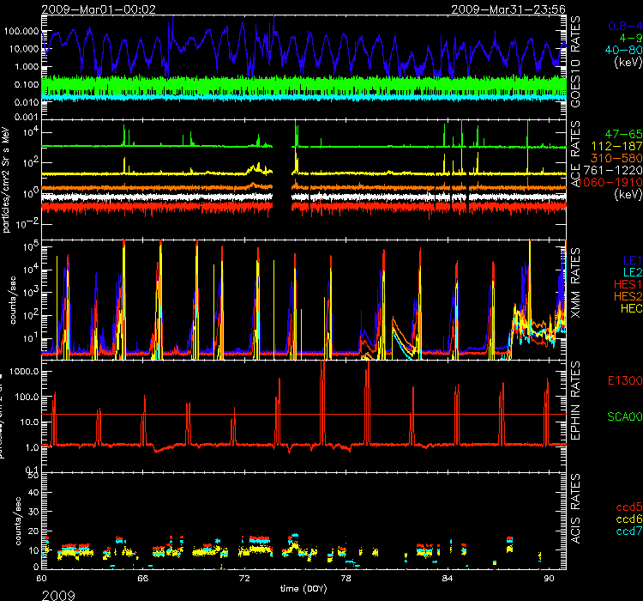Click the yellow 112-187 ACE legend label
Screen dimensions: 643x601
[x=615, y=148]
